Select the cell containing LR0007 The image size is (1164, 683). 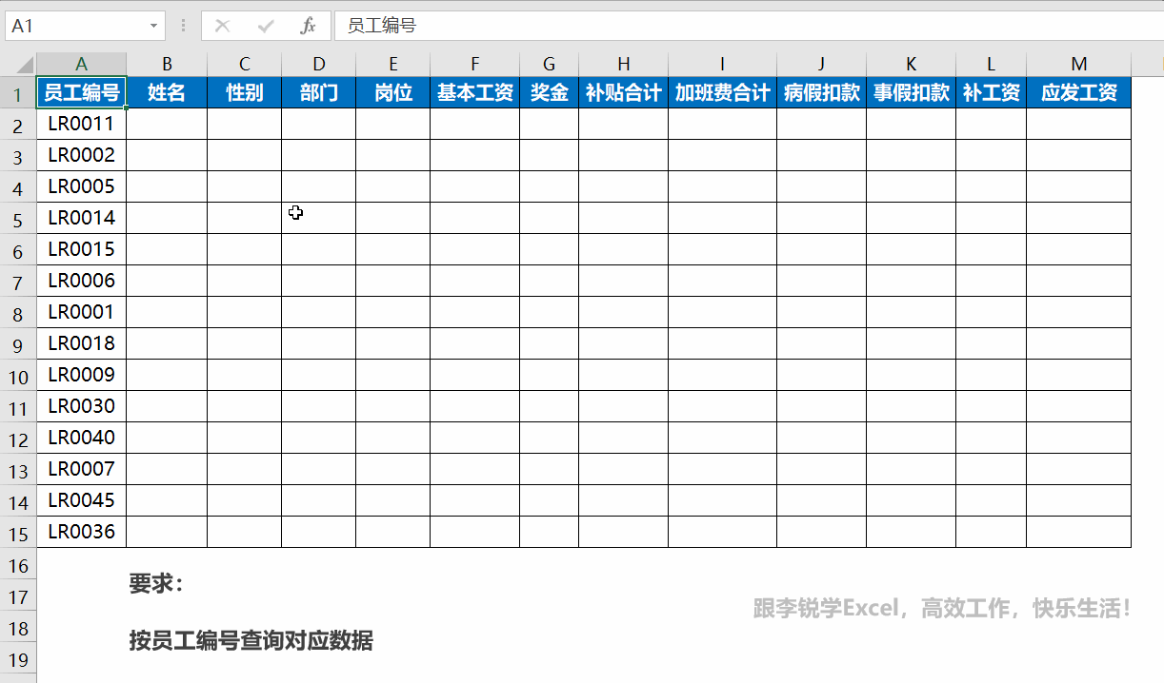click(x=82, y=469)
